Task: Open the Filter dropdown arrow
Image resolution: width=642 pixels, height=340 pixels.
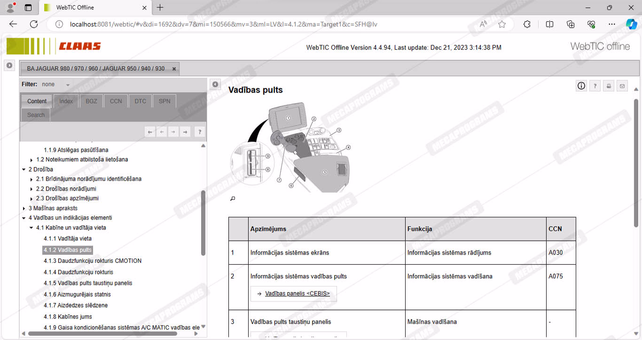Action: [68, 85]
